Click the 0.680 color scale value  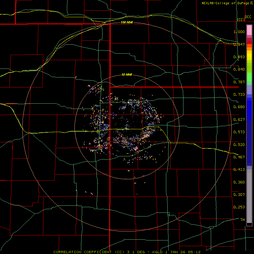pos(239,107)
